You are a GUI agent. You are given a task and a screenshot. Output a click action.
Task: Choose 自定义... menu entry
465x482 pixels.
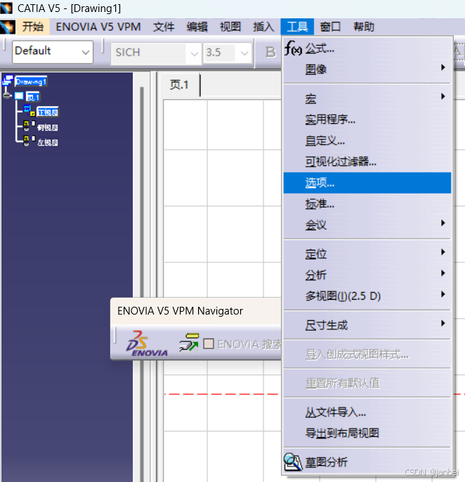[367, 141]
